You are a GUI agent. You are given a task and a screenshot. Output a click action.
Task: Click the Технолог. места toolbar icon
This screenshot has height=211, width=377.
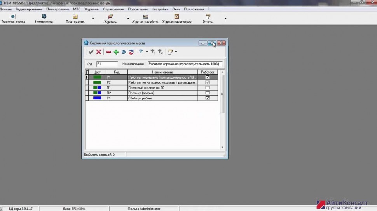[x=13, y=19]
